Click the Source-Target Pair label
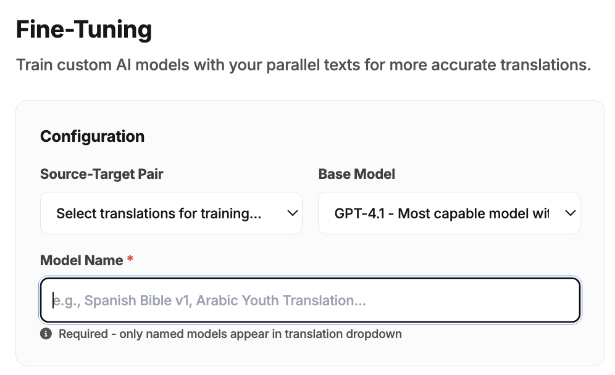Viewport: 615px width, 375px height. coord(101,174)
